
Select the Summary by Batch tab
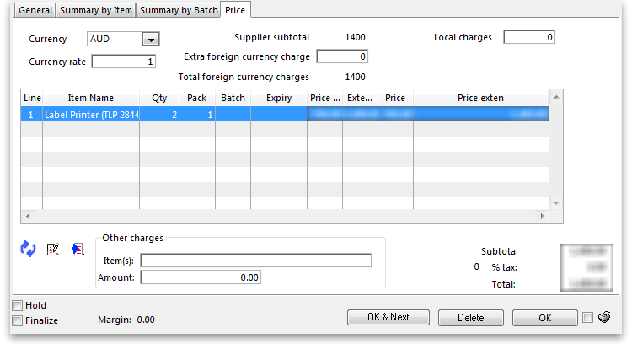[178, 10]
